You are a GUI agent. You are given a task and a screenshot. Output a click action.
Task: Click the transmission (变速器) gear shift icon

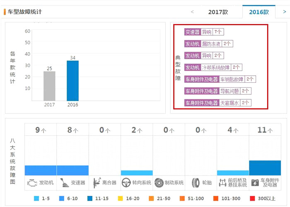[64, 182]
